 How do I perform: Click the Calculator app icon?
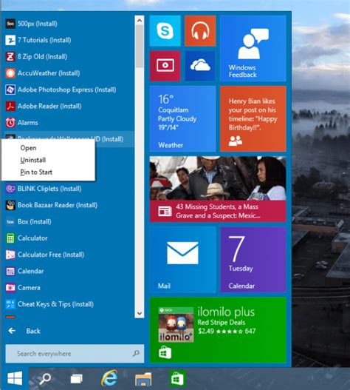tap(10, 238)
